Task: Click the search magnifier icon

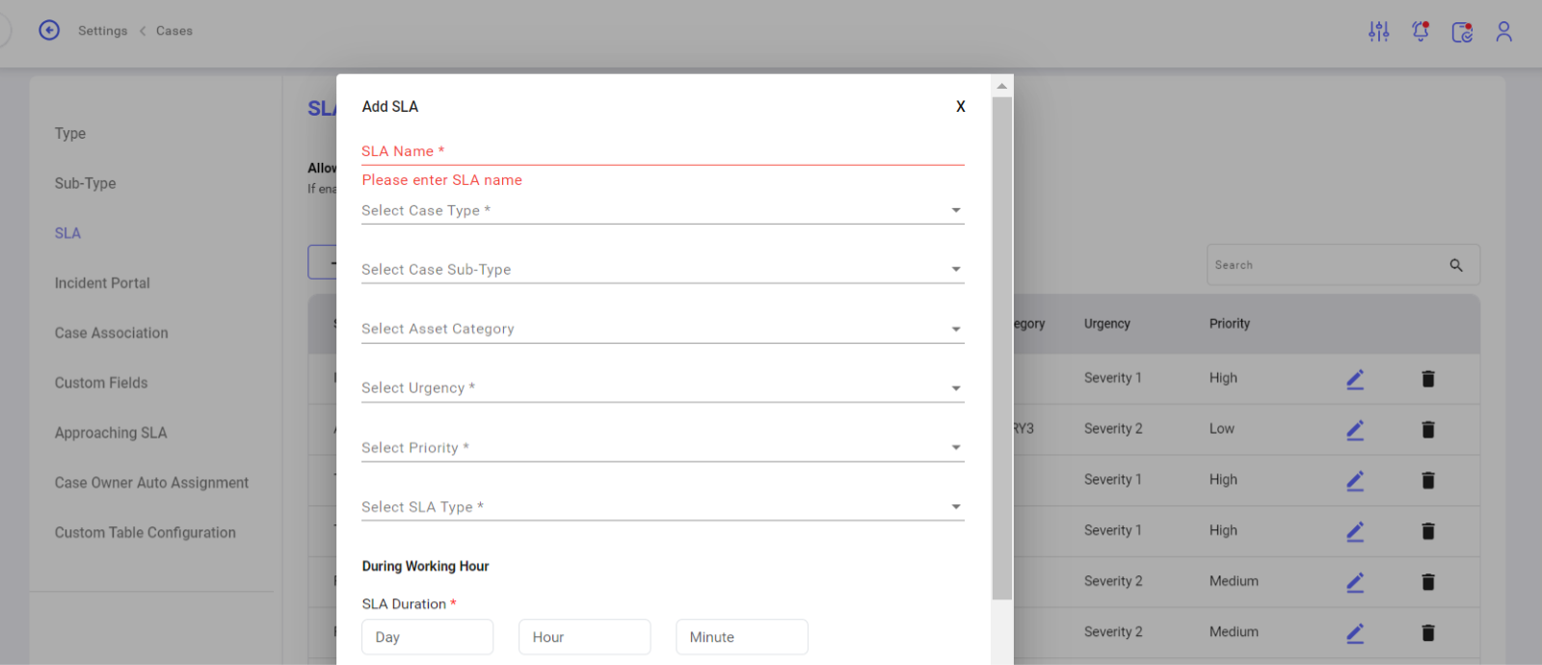Action: (1456, 265)
